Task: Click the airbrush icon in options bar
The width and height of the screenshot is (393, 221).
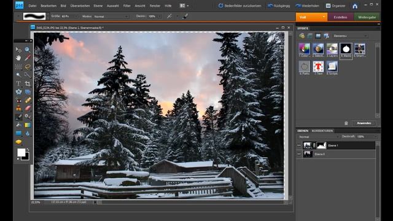Action: point(169,17)
